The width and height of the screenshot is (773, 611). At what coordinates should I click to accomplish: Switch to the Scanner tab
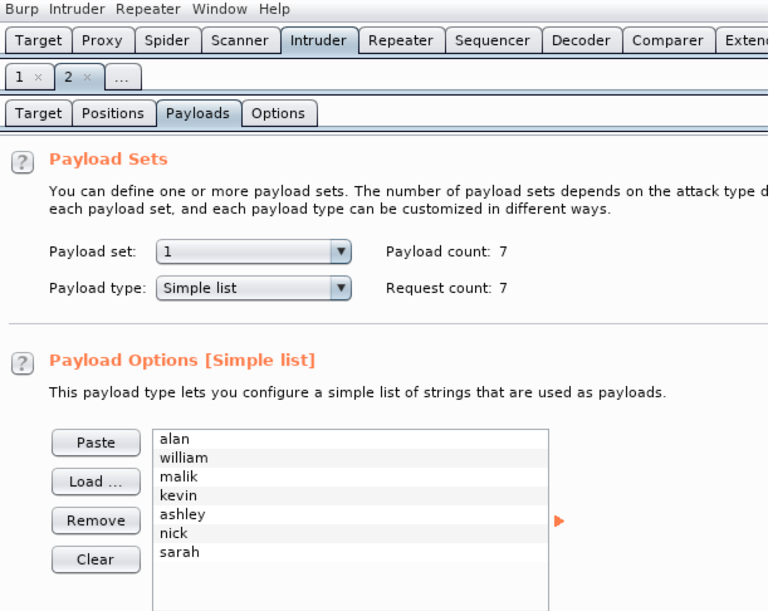click(x=240, y=41)
